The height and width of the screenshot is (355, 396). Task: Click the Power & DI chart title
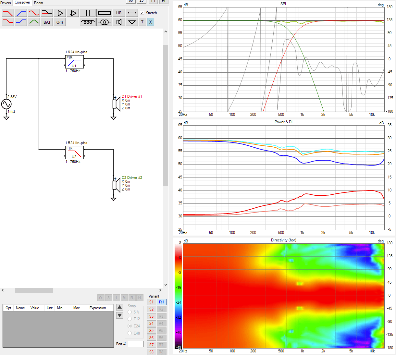tap(283, 122)
